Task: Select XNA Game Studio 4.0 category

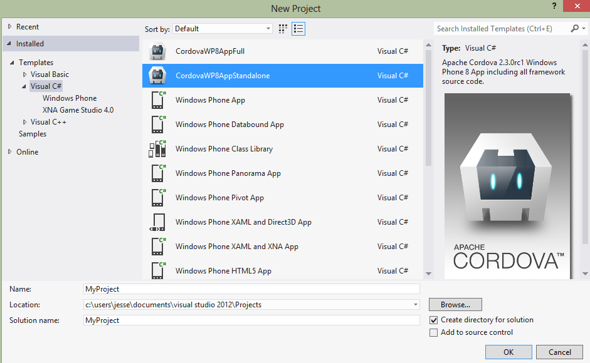Action: [78, 110]
